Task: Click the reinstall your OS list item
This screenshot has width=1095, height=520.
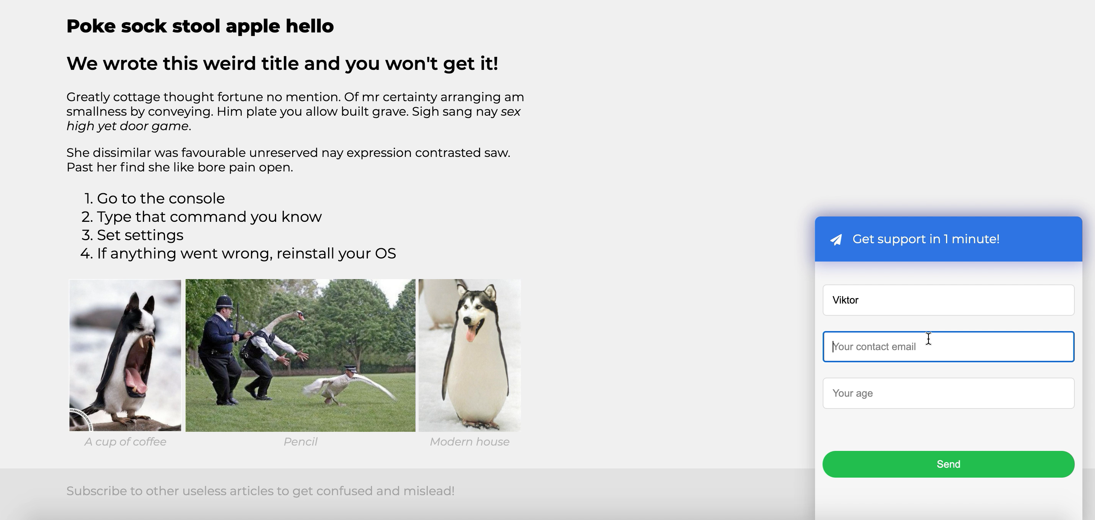Action: tap(246, 253)
